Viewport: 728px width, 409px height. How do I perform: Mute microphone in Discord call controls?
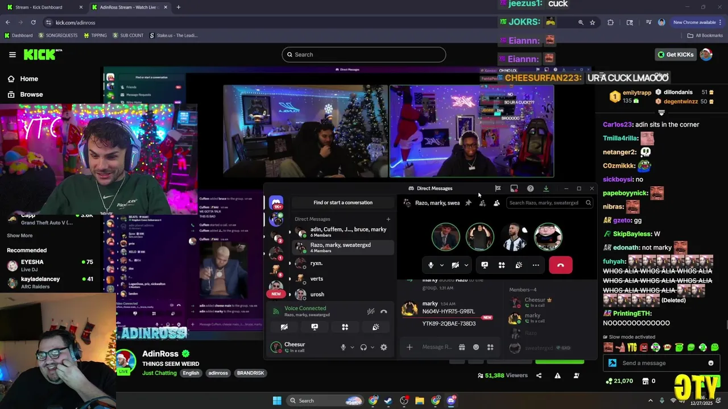click(x=431, y=265)
